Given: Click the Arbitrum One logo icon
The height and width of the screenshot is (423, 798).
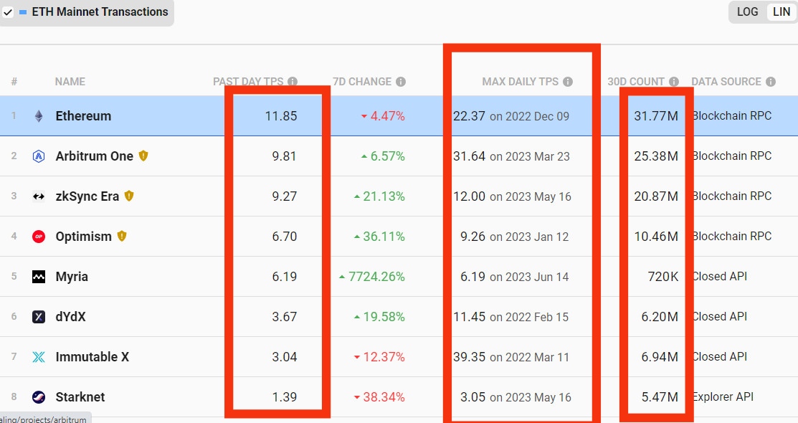Looking at the screenshot, I should click(x=39, y=156).
